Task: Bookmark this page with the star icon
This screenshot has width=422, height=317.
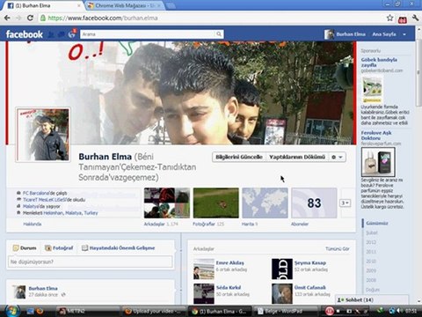Action: [x=389, y=18]
